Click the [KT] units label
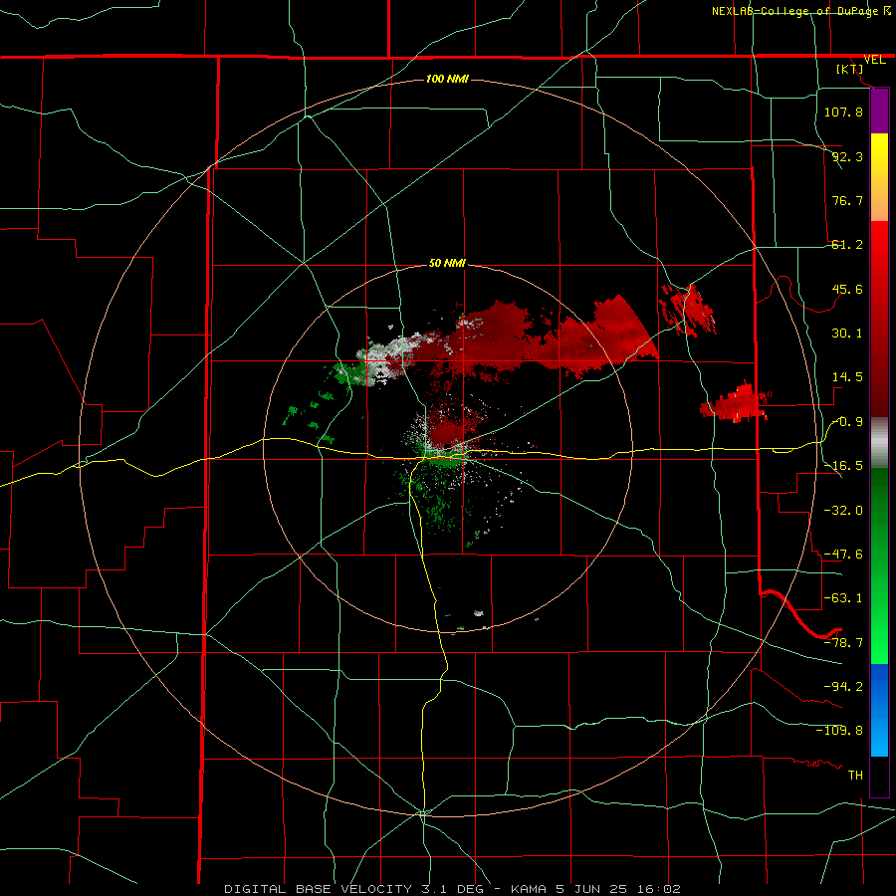896x896 pixels. 850,69
